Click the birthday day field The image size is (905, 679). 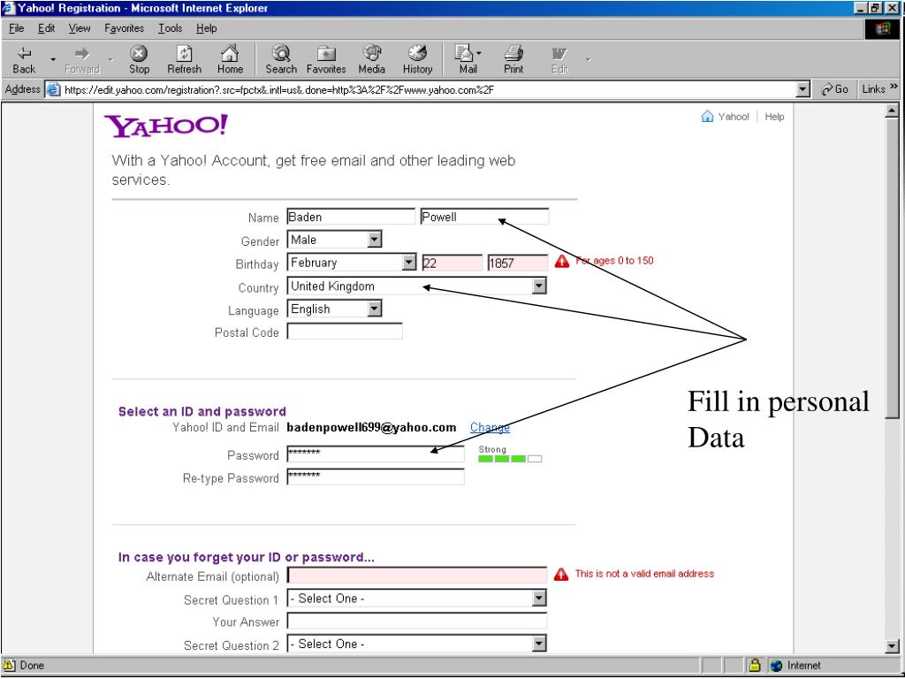pyautogui.click(x=452, y=263)
